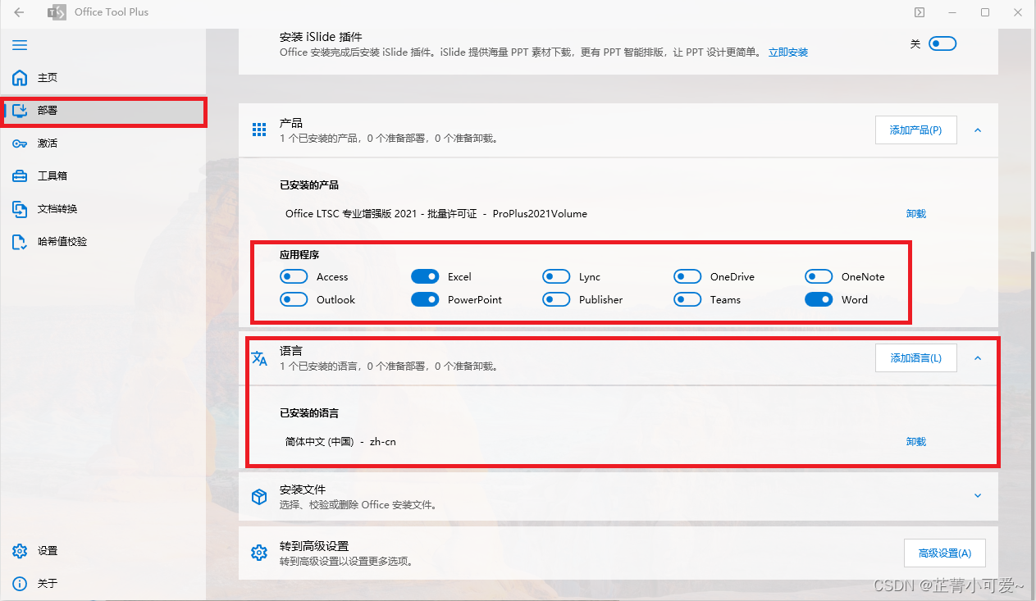The height and width of the screenshot is (601, 1036).
Task: Click 卸载 for 简体中文 zh-cn
Action: pyautogui.click(x=916, y=442)
